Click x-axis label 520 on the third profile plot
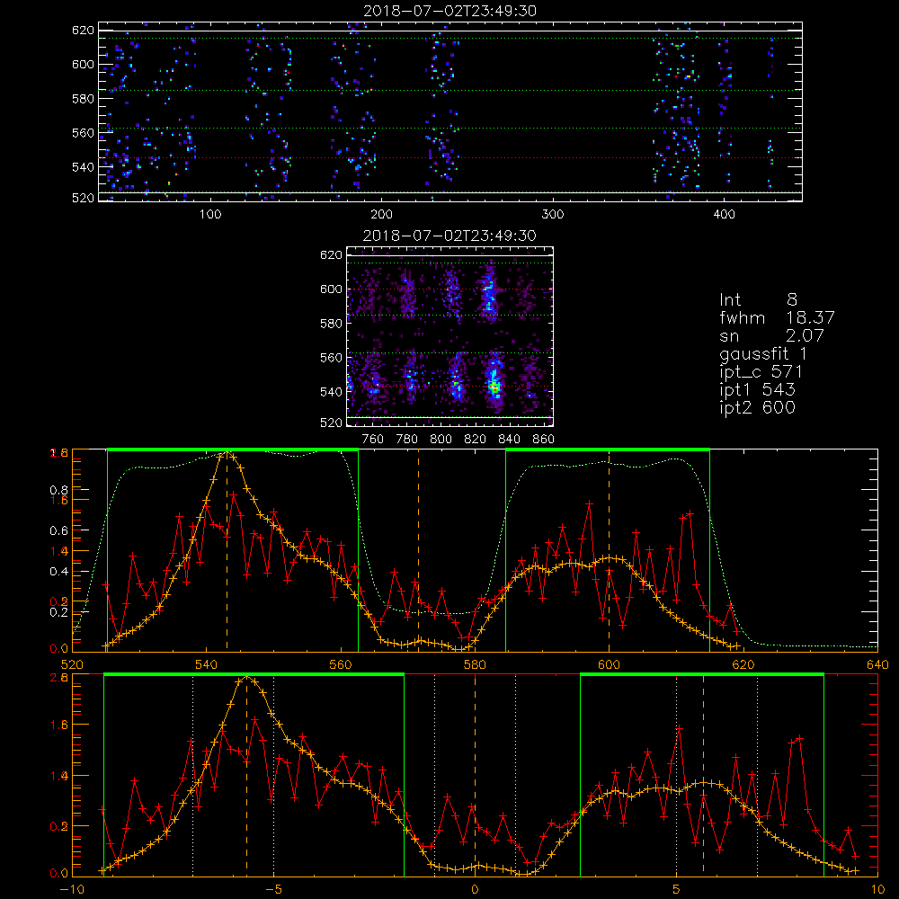 72,665
